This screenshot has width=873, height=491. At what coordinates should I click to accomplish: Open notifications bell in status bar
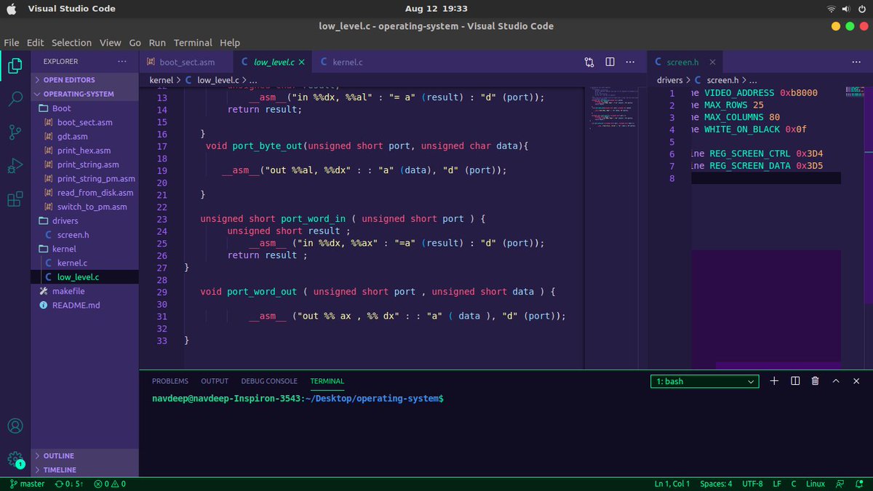pos(859,484)
